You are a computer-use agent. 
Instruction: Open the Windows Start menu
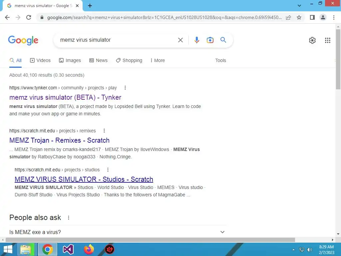8,249
